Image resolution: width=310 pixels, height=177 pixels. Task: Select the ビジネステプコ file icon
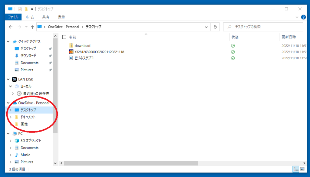71,58
